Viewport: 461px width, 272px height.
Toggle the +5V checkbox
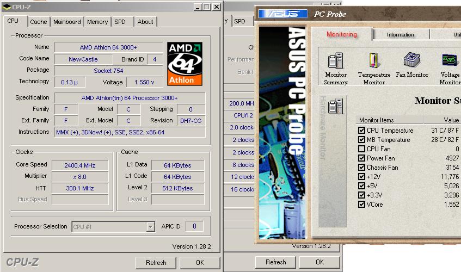361,186
